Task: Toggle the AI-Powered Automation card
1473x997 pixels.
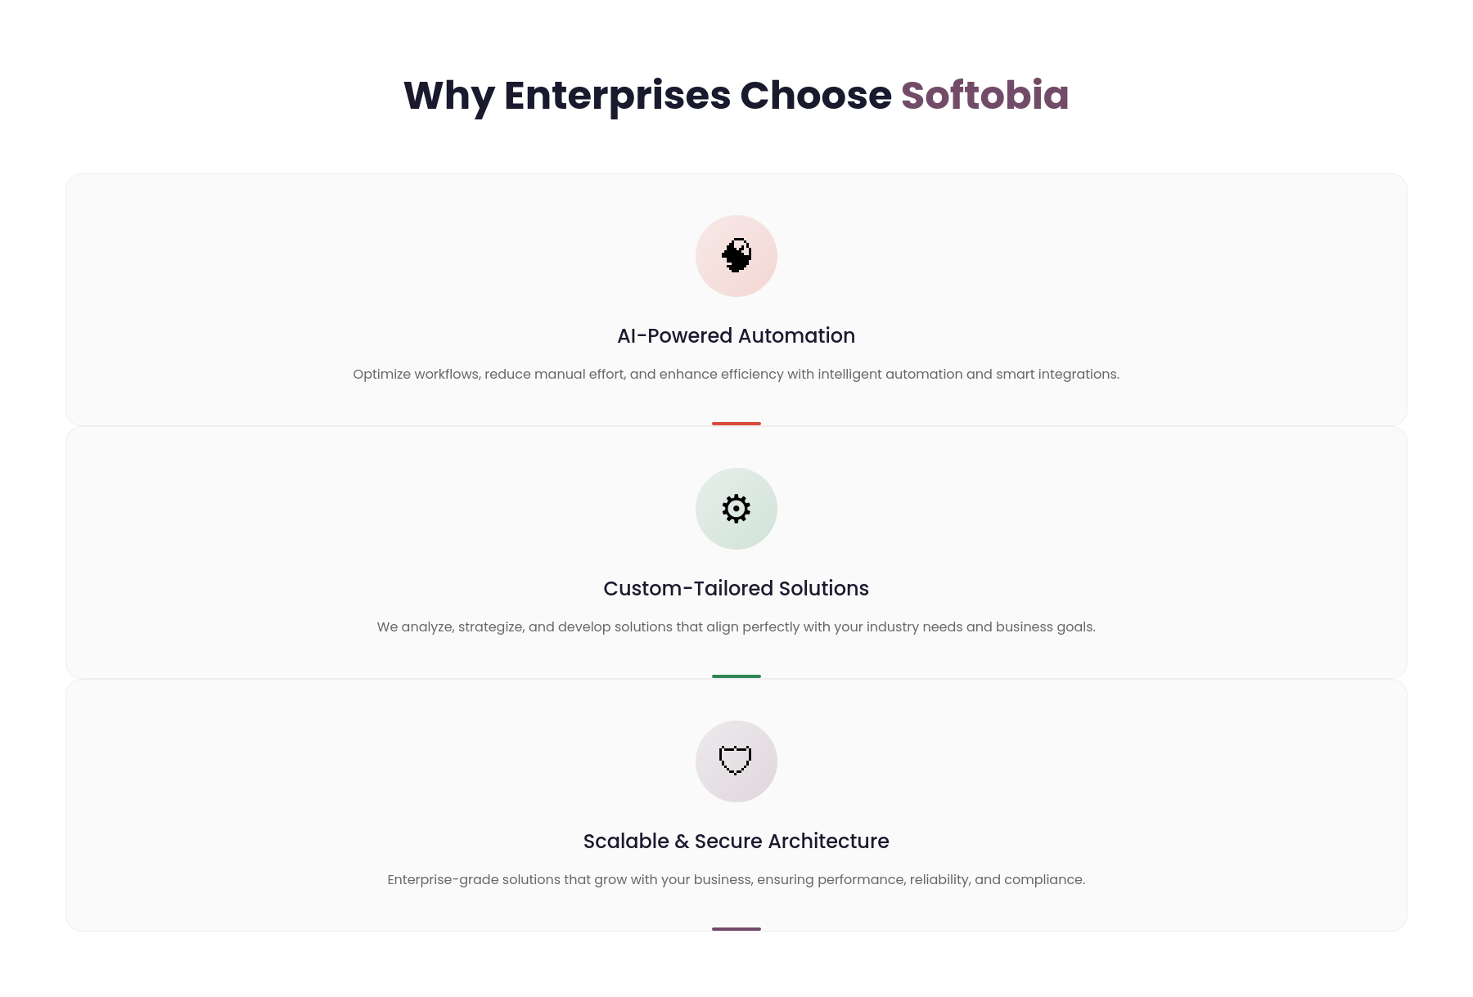Action: click(x=736, y=299)
